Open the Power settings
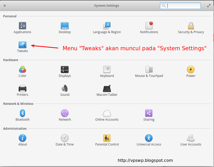Image resolution: width=214 pixels, height=167 pixels. pos(191,72)
